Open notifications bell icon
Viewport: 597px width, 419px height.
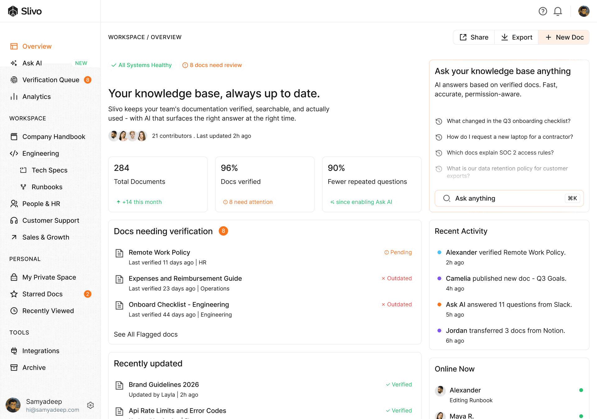tap(558, 11)
